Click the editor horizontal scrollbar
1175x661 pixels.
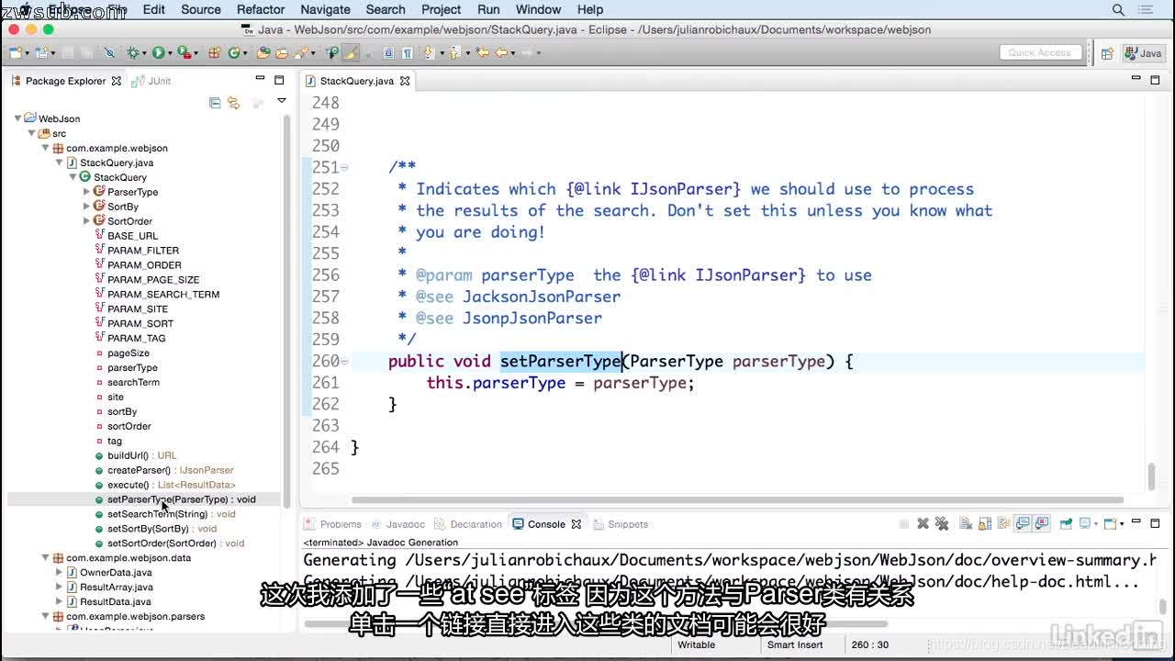(737, 500)
